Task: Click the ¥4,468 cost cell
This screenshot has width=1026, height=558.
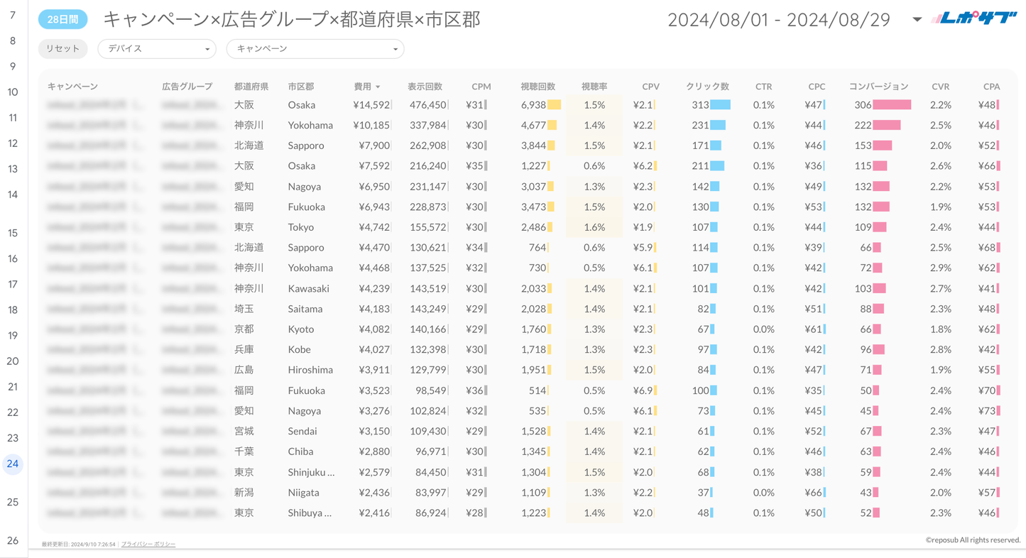Action: coord(374,268)
